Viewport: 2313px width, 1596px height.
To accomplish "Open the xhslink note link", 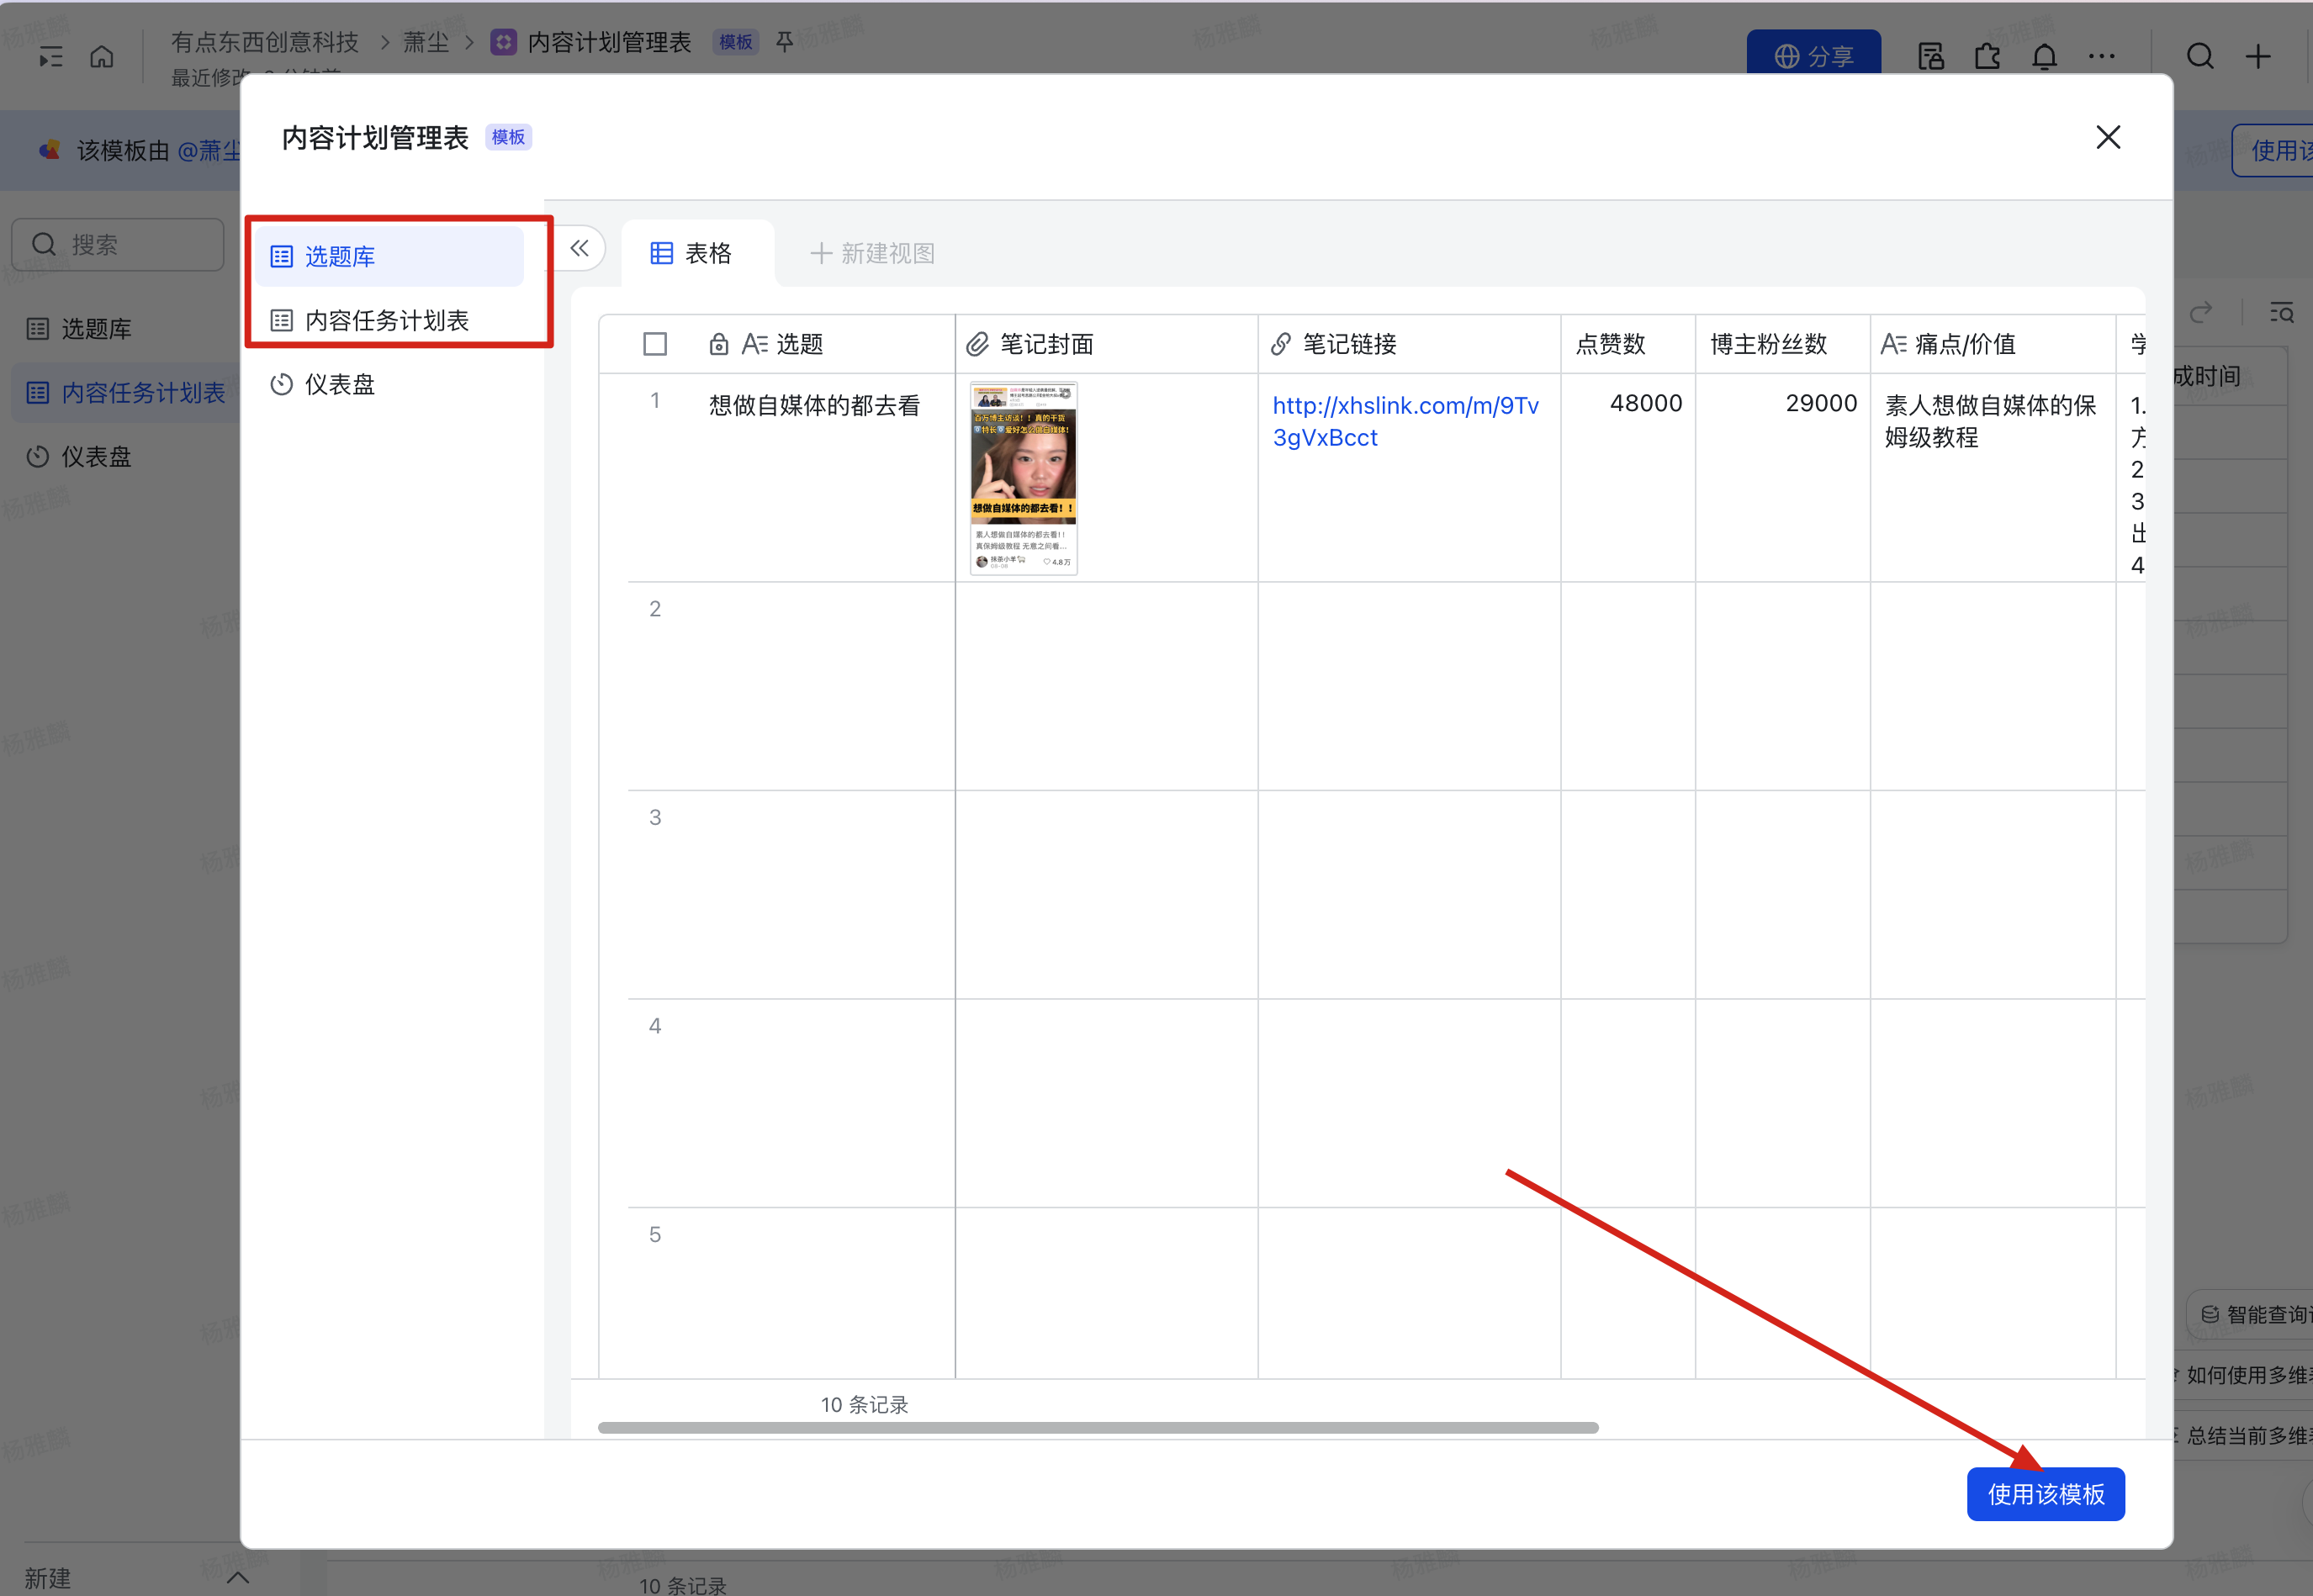I will click(1405, 421).
